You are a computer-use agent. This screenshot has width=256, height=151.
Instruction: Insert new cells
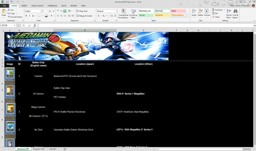(194, 13)
